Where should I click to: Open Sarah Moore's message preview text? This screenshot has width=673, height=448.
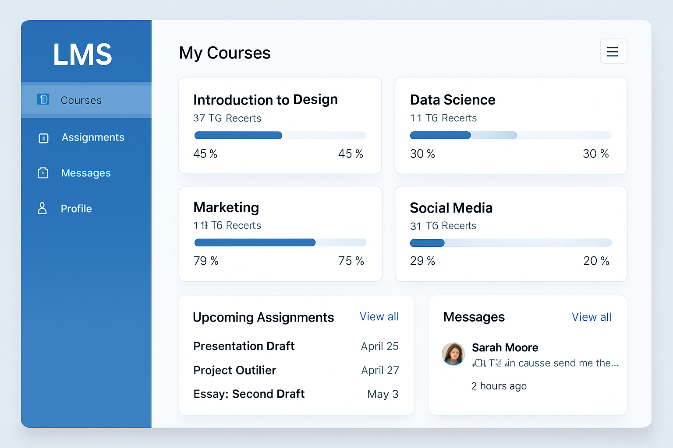(545, 363)
